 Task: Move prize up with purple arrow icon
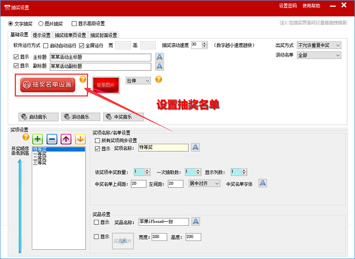click(x=66, y=139)
